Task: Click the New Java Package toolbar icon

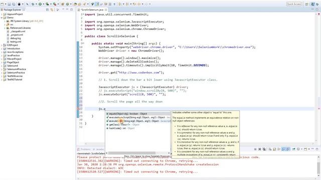Action: pyautogui.click(x=62, y=4)
